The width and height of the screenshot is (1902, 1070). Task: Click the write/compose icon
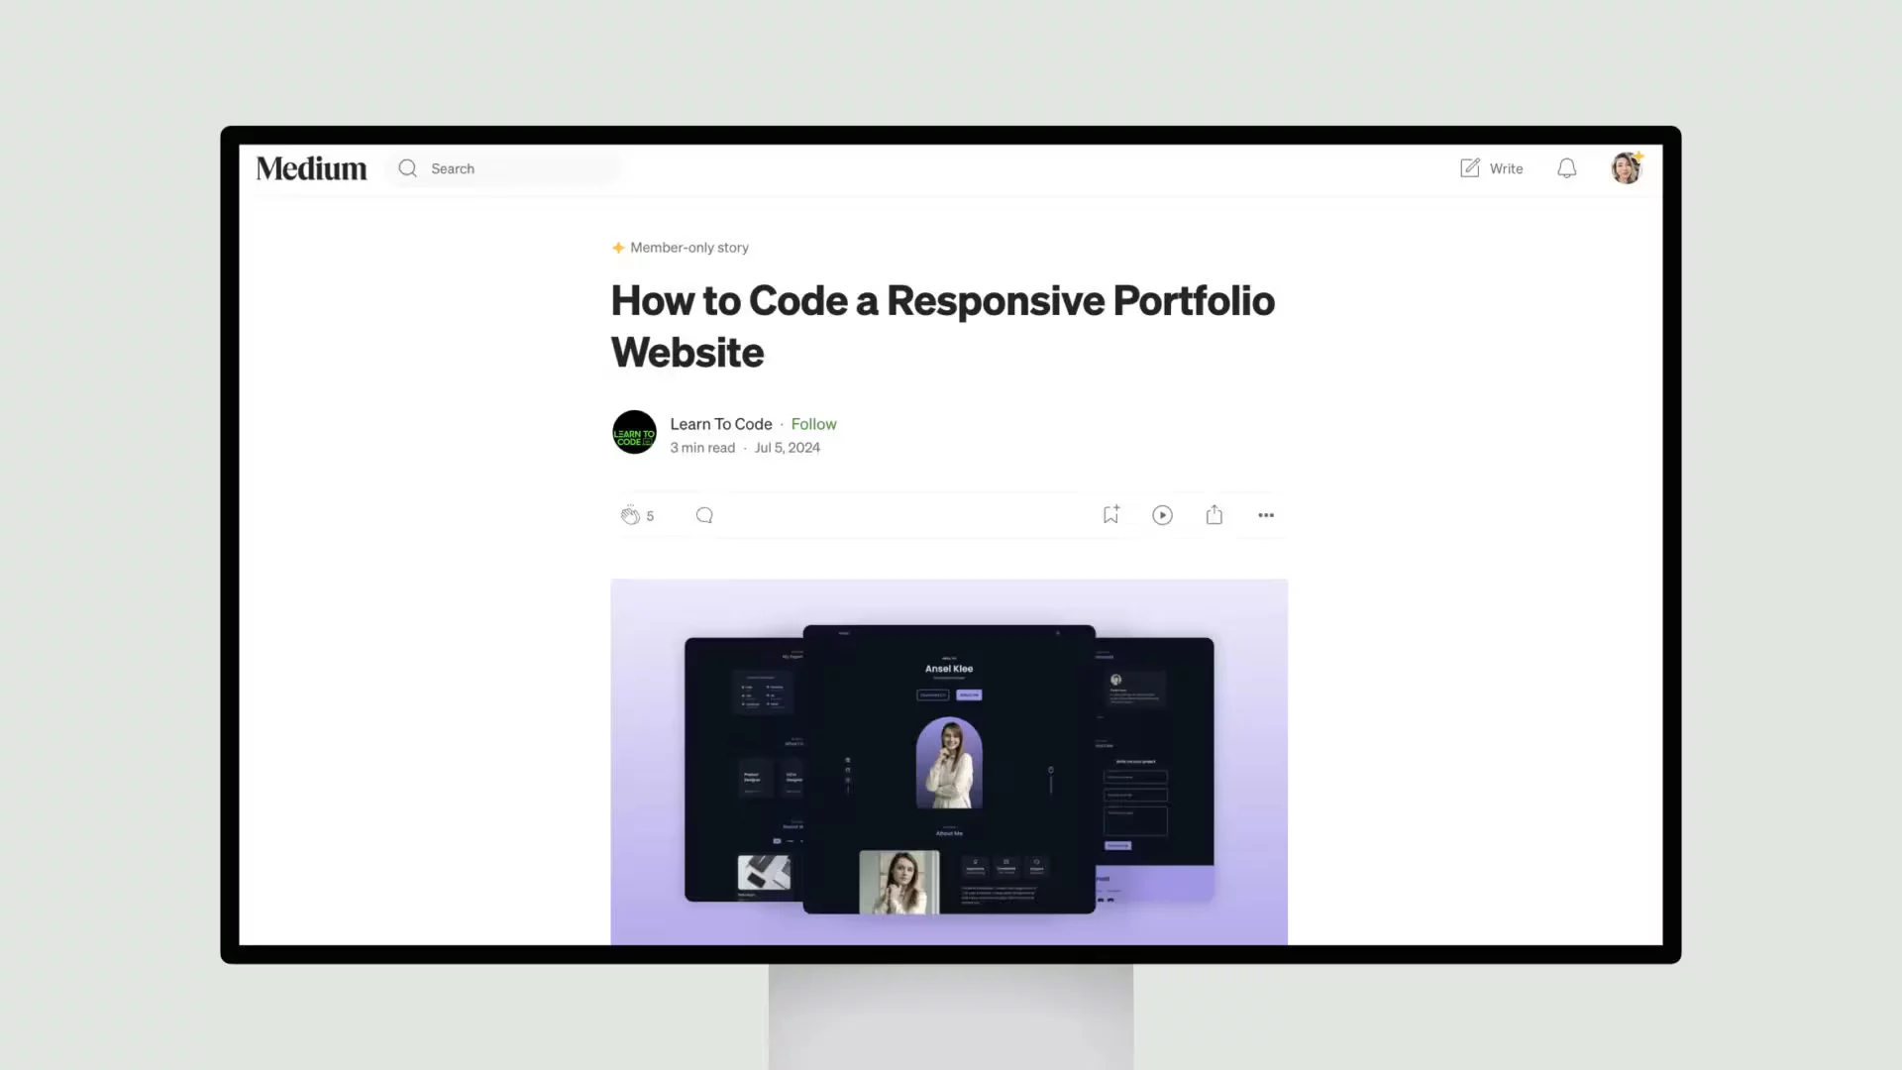coord(1470,167)
